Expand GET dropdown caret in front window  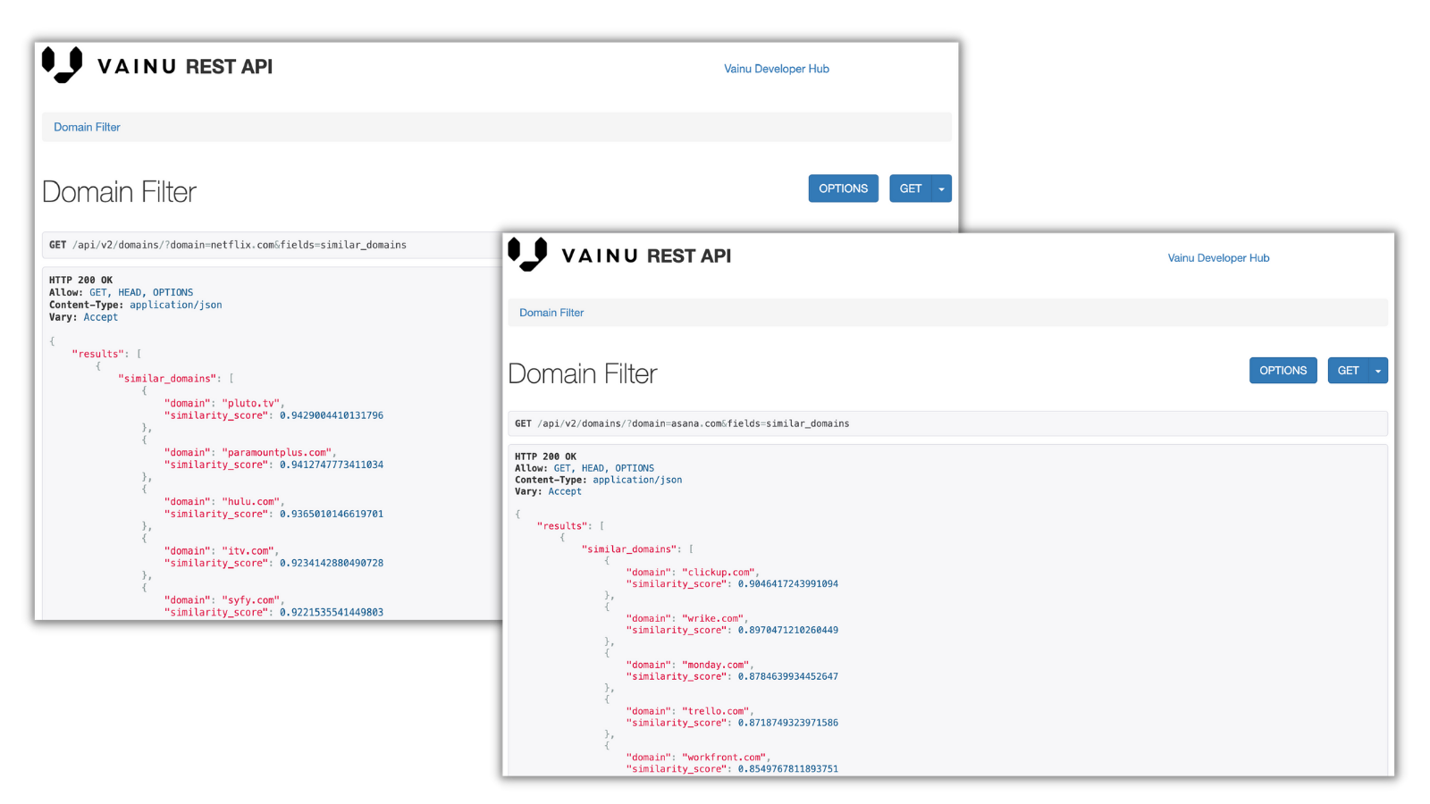coord(1378,371)
